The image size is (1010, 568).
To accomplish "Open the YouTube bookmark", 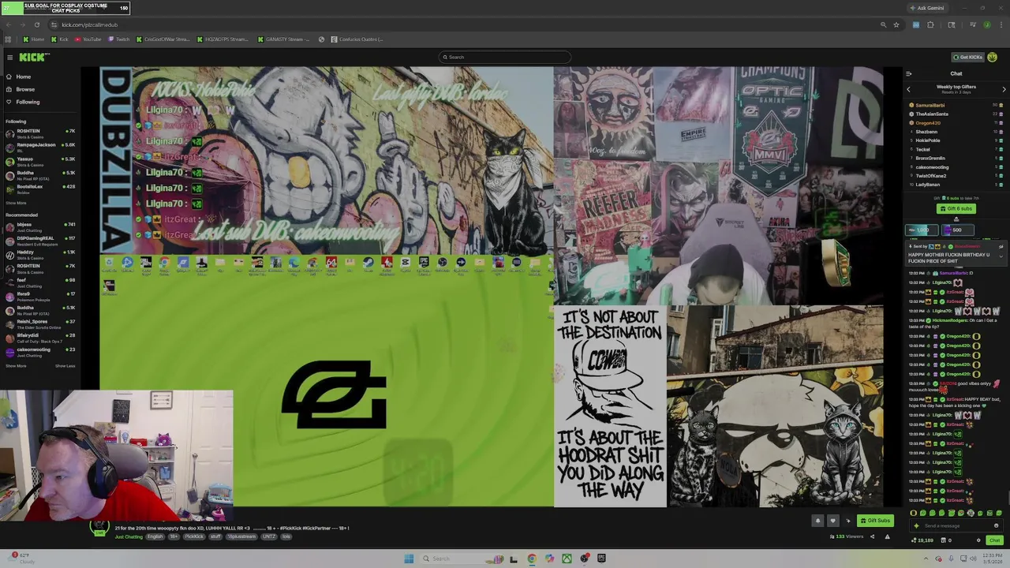I will point(88,39).
